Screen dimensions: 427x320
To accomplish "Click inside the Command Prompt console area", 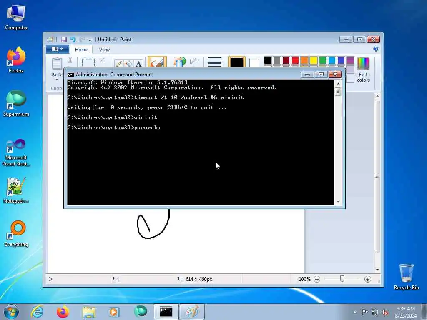I will [201, 142].
